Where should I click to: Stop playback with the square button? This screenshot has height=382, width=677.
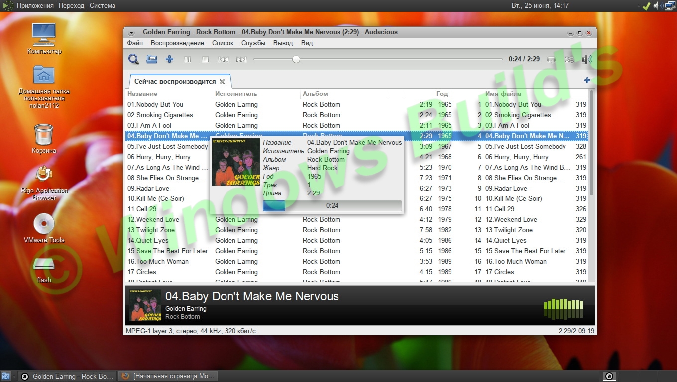point(206,59)
